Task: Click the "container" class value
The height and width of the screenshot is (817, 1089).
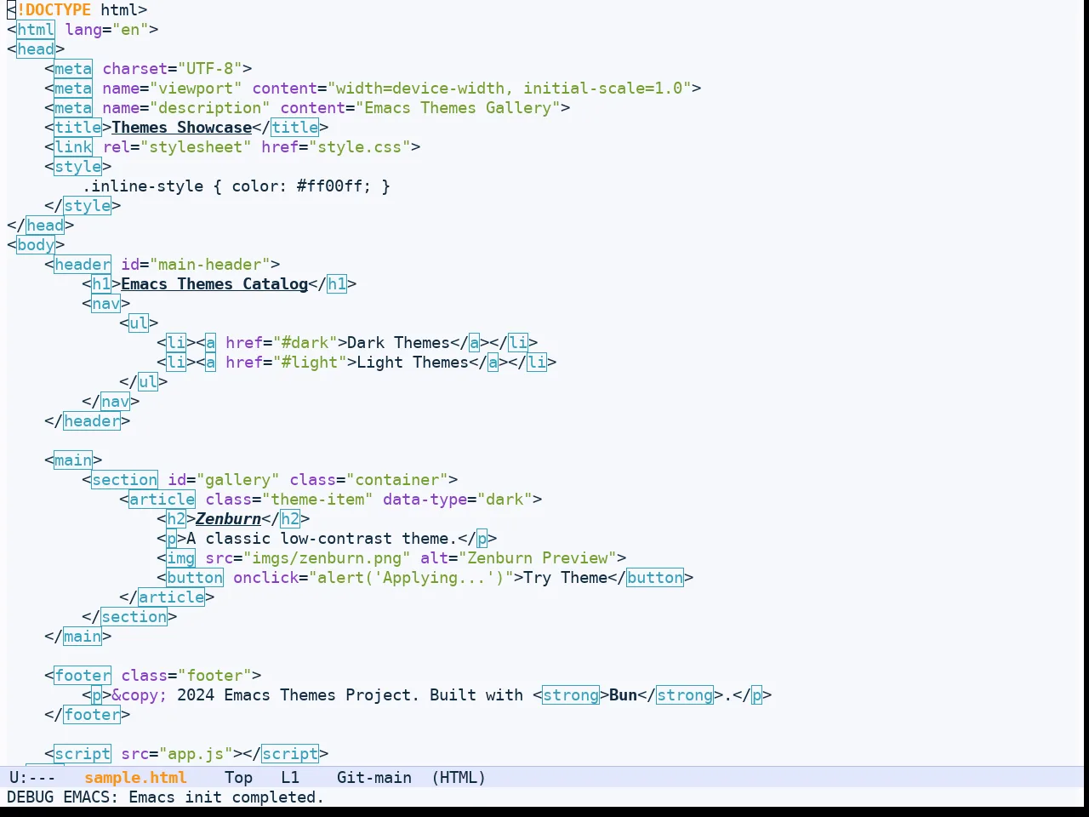Action: (x=398, y=480)
